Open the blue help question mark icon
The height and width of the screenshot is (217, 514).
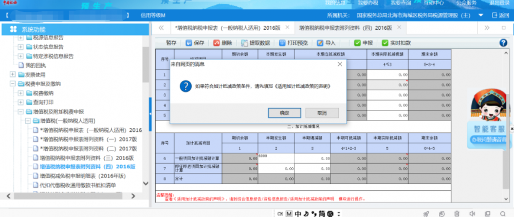pos(503,43)
